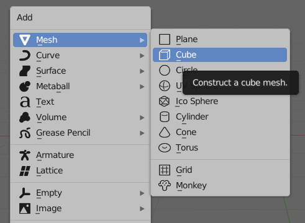The height and width of the screenshot is (223, 305).
Task: Open the Grease Pencil label entry
Action: tap(63, 133)
